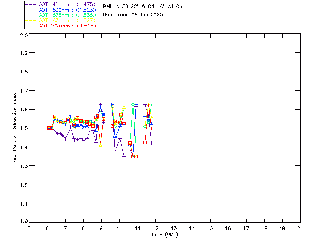Click the AOT 1020nm legend entry
Viewport: 309px width, 247px height.
tap(61, 26)
